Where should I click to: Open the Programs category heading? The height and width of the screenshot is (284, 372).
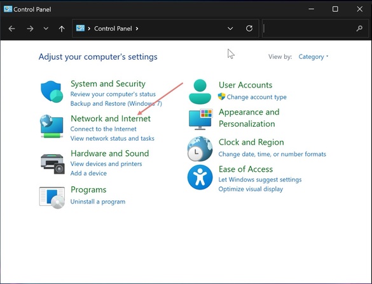[x=88, y=190]
